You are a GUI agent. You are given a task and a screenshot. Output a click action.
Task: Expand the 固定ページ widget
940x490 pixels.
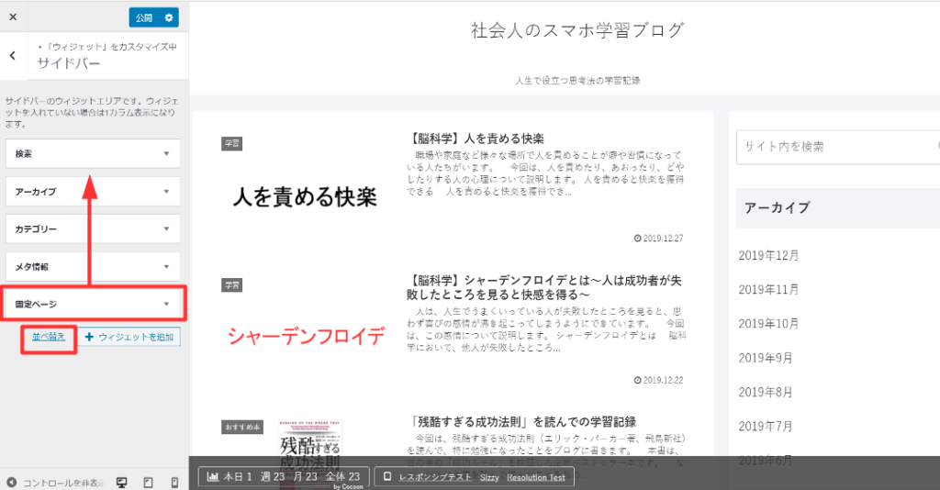pos(93,304)
